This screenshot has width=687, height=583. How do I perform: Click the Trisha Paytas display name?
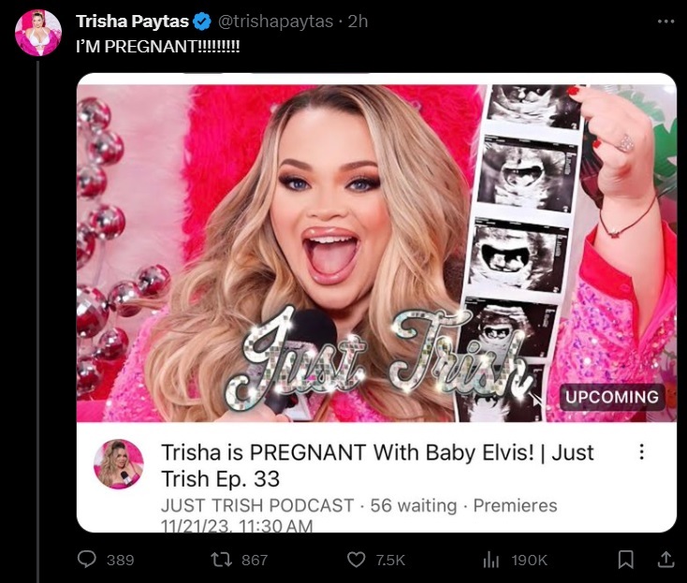(x=132, y=21)
